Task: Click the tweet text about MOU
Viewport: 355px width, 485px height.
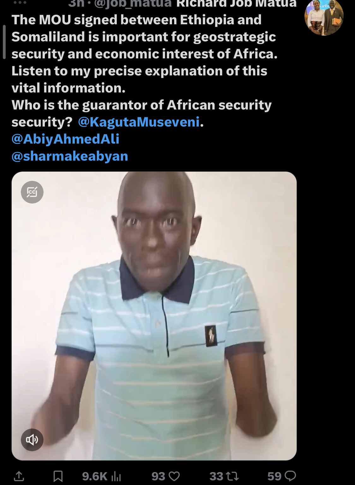Action: tap(145, 54)
